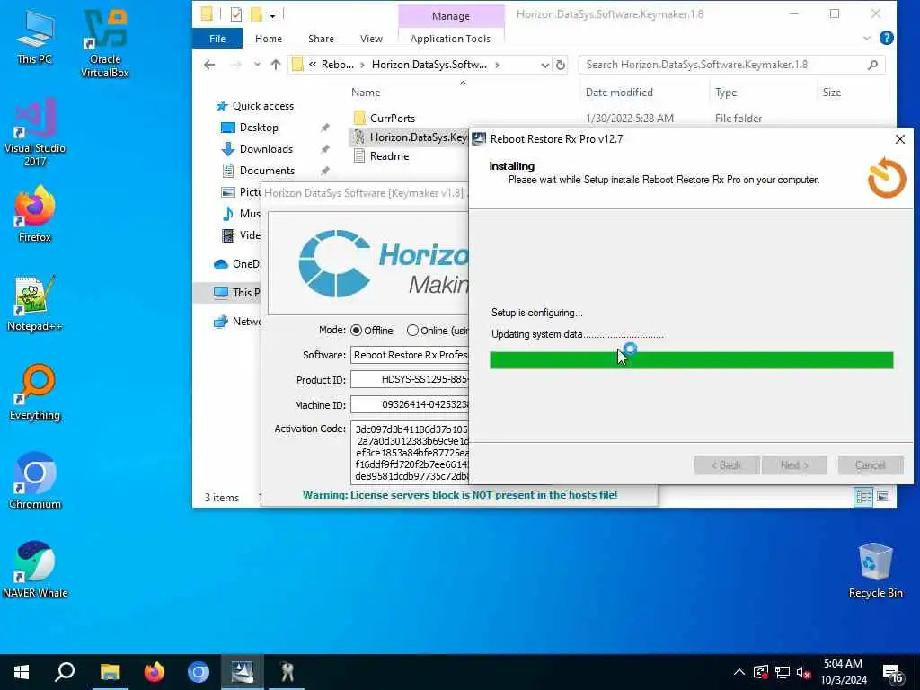The image size is (920, 690).
Task: Switch Explorer to large icons view layout
Action: pyautogui.click(x=883, y=497)
